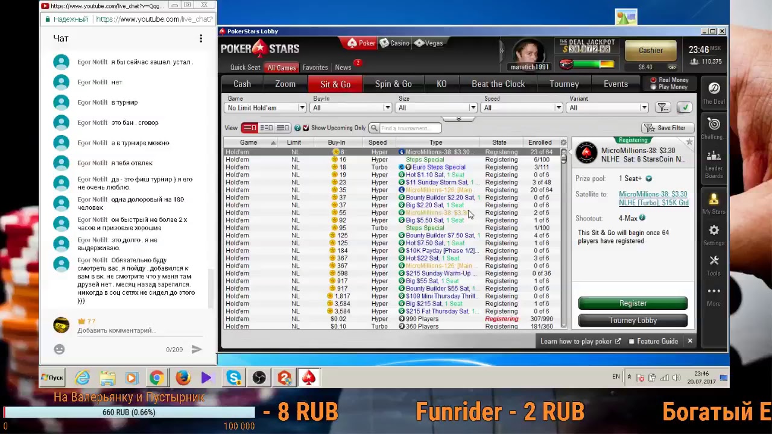Expand the Prize pool 1 Seat+ arrow
Image resolution: width=772 pixels, height=434 pixels.
(x=648, y=178)
